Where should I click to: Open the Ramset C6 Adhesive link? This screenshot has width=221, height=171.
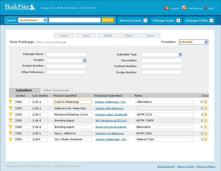(110, 133)
